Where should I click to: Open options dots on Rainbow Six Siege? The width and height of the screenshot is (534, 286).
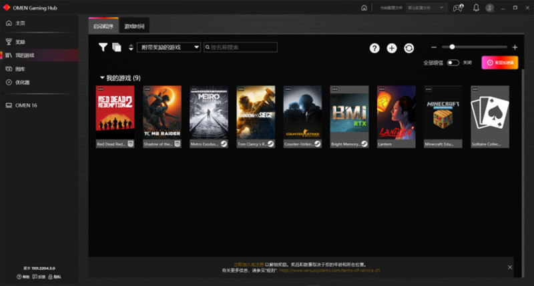241,89
